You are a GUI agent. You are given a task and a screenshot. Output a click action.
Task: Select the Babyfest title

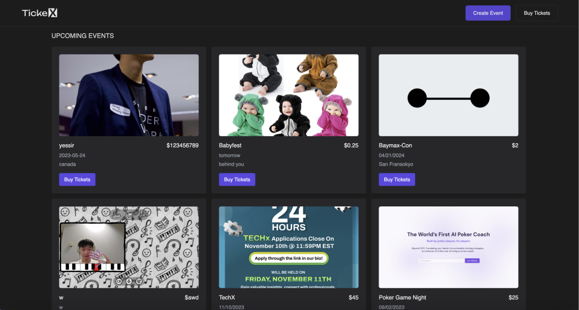coord(230,145)
